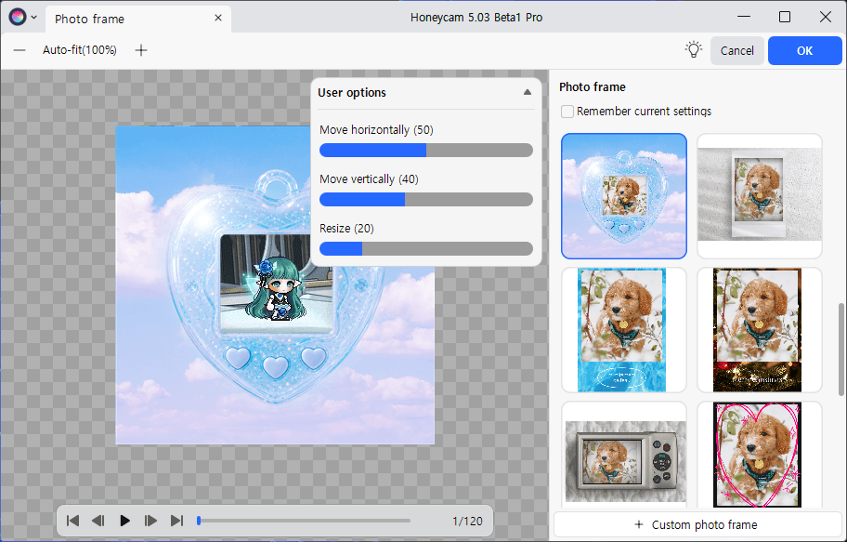Maximize the Honeycam window
847x542 pixels.
(x=785, y=17)
